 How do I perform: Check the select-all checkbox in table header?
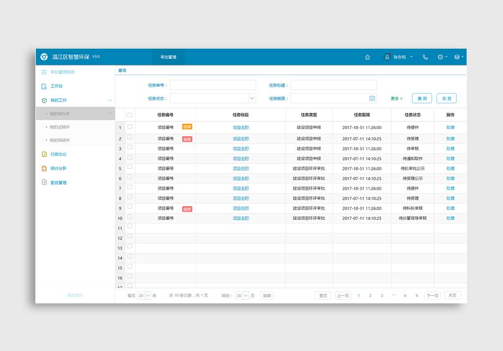[130, 115]
